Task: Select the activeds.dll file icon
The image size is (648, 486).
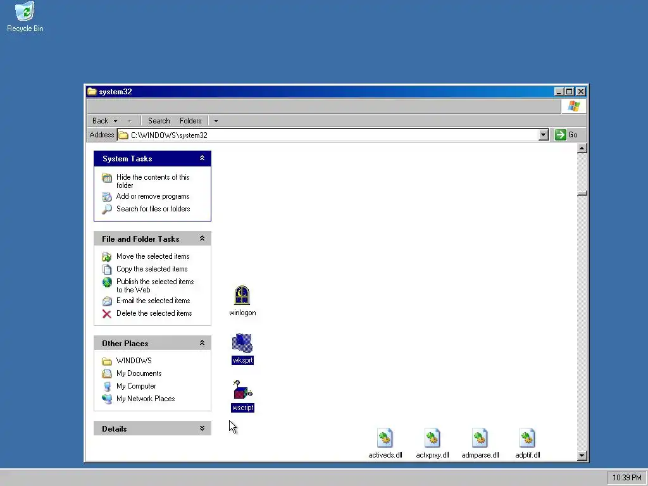Action: pos(385,438)
